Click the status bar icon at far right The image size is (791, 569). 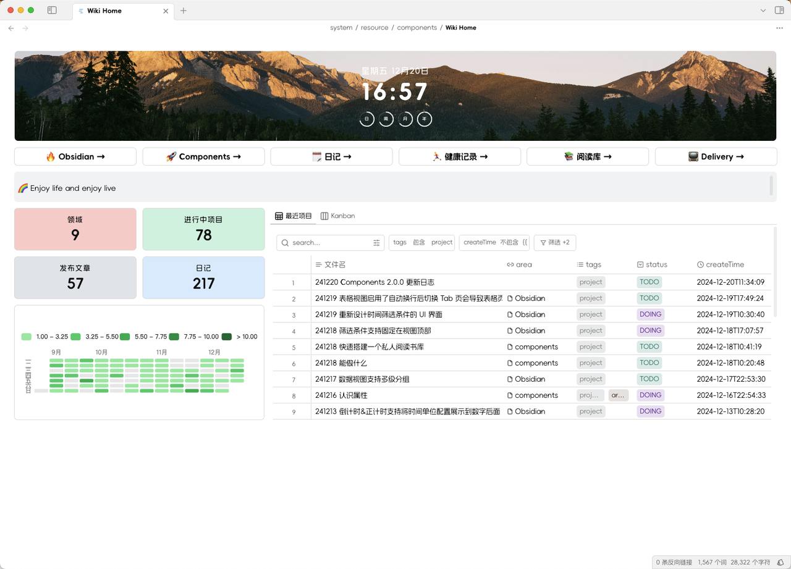coord(781,562)
